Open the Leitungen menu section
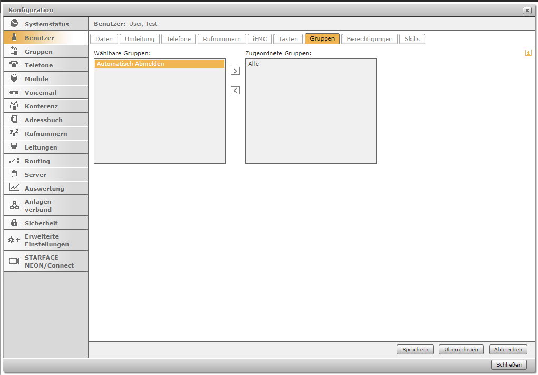538x375 pixels. [41, 147]
